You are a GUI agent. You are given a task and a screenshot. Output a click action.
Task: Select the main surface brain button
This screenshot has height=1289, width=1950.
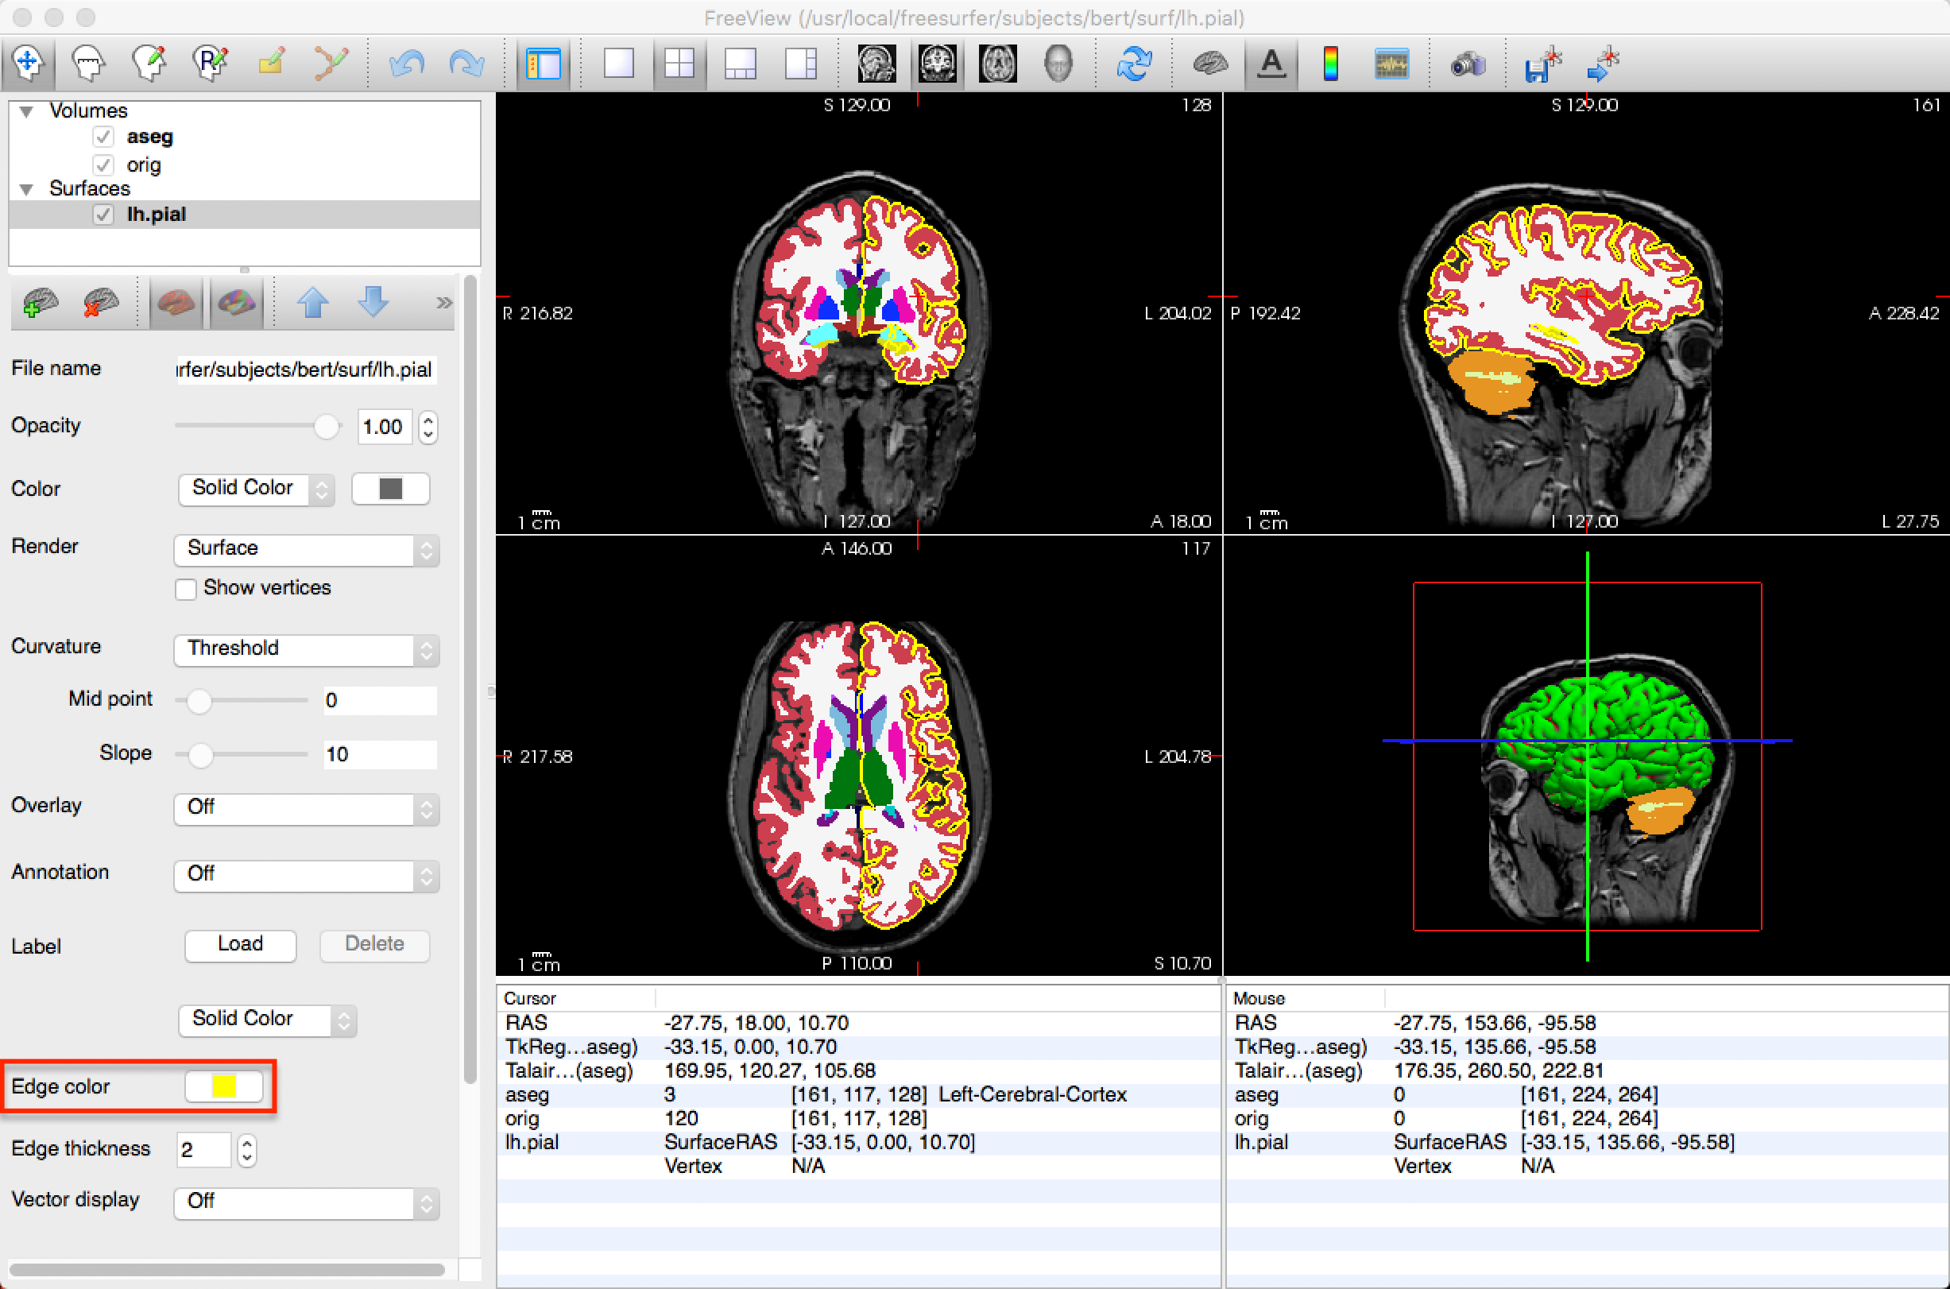(176, 304)
